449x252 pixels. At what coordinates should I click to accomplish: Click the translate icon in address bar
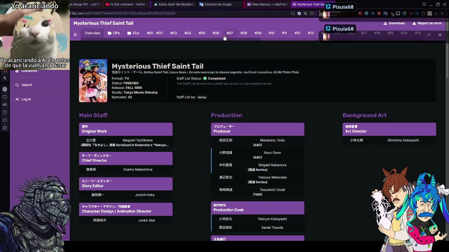(x=306, y=14)
